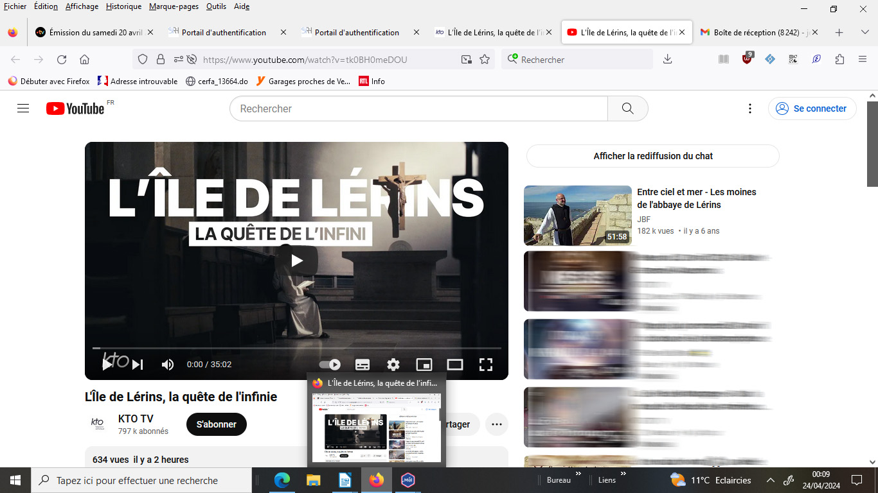Open a new browser tab
The height and width of the screenshot is (493, 878).
point(839,32)
